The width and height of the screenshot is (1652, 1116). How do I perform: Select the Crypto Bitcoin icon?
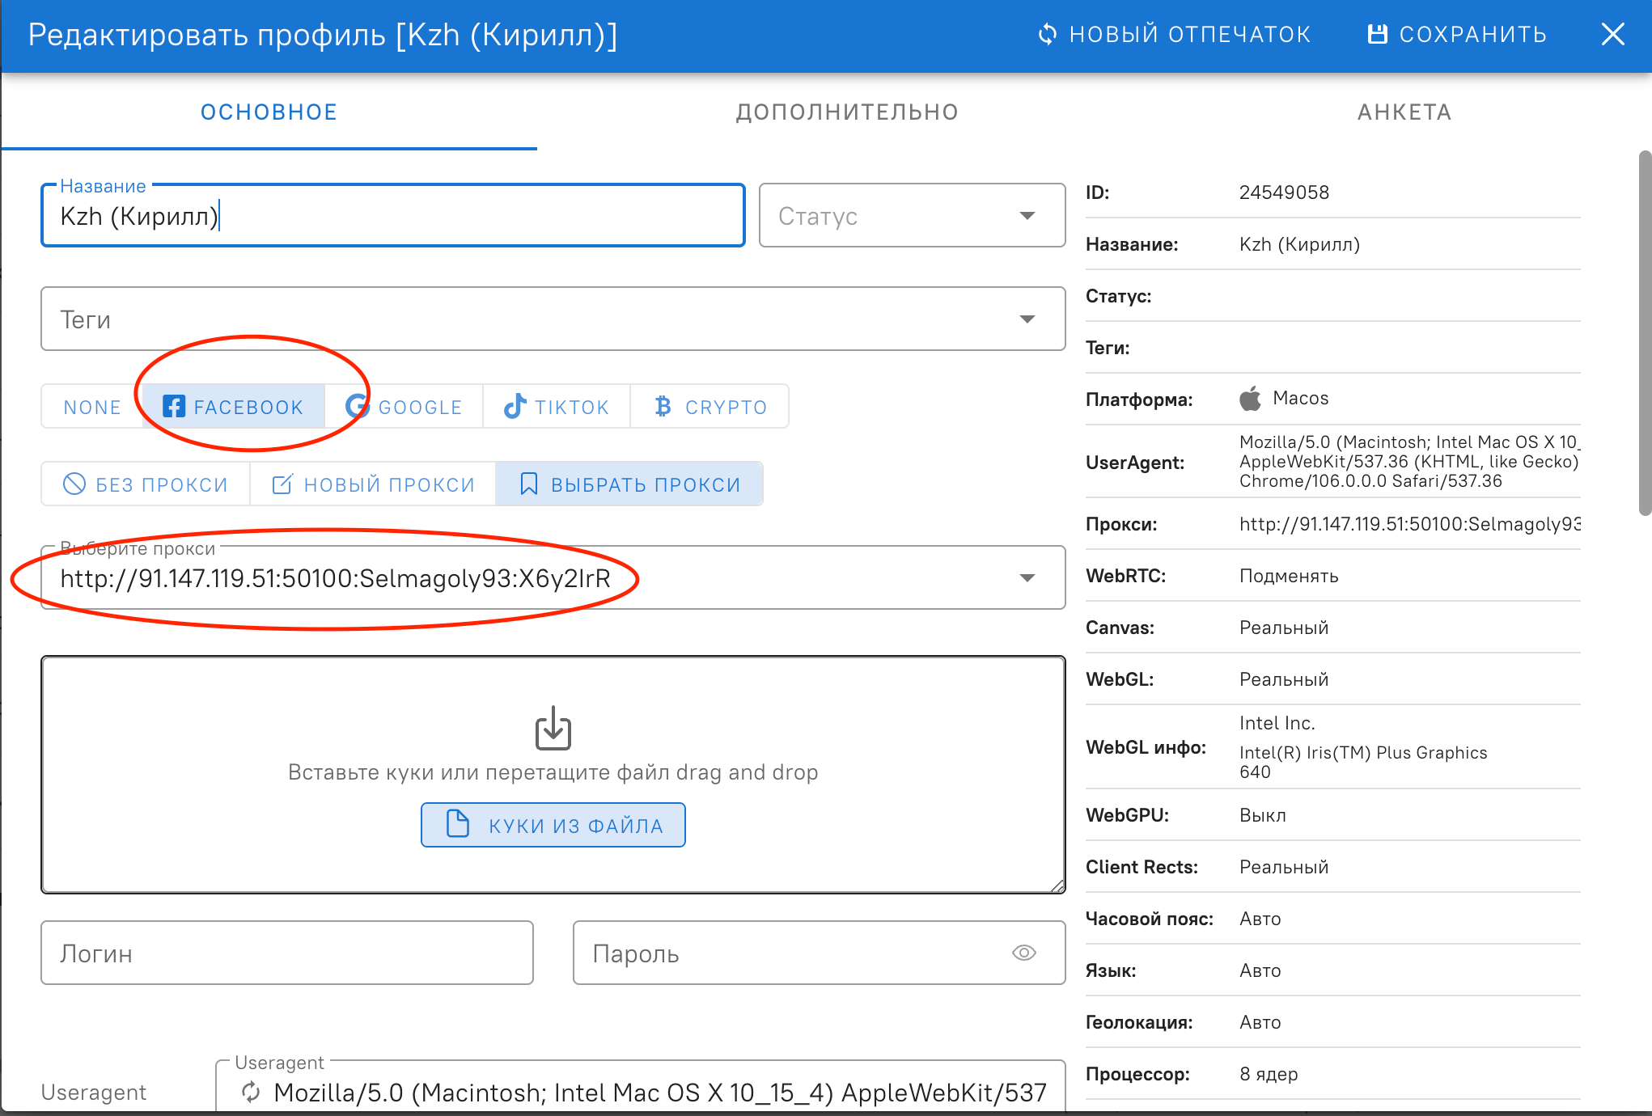tap(663, 406)
